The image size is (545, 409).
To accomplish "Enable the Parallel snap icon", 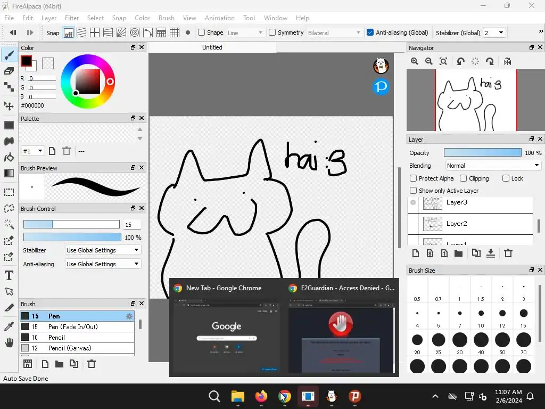I will pyautogui.click(x=81, y=32).
